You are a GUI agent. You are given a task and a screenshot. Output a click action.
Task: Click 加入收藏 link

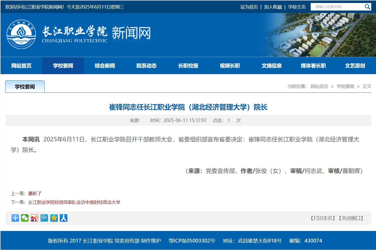coord(273,7)
